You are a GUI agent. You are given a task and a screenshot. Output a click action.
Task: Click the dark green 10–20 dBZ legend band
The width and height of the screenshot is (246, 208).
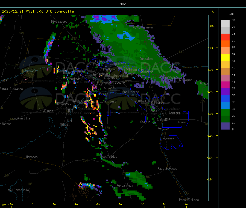pyautogui.click(x=225, y=119)
